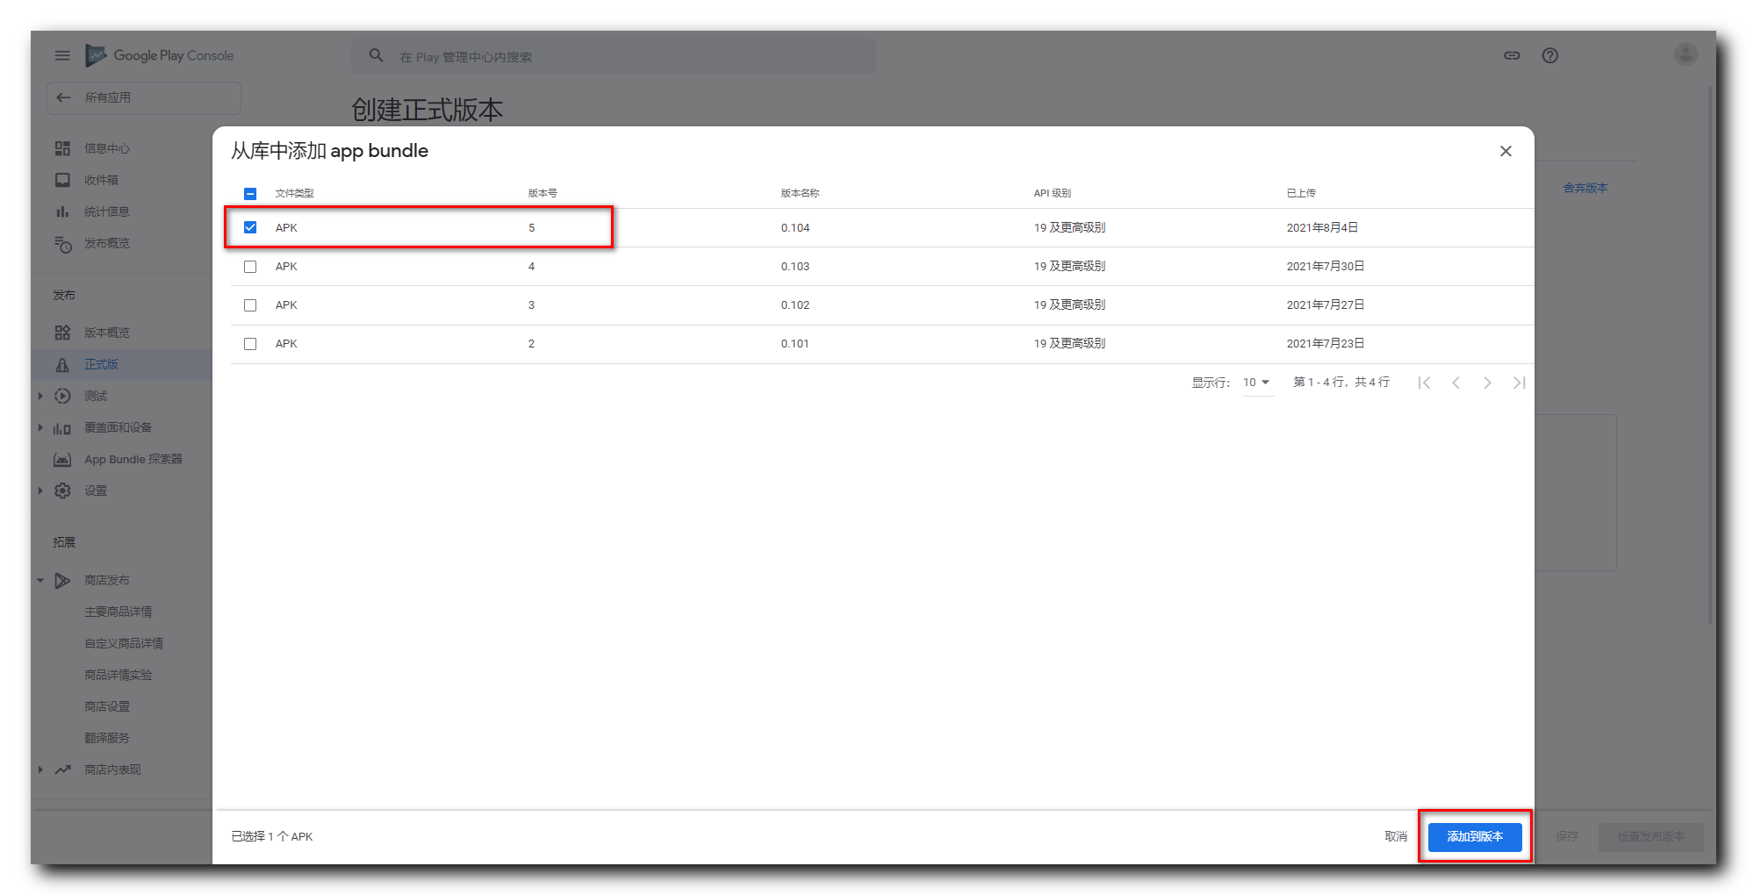Open 商店设置 in the sidebar

(x=107, y=706)
